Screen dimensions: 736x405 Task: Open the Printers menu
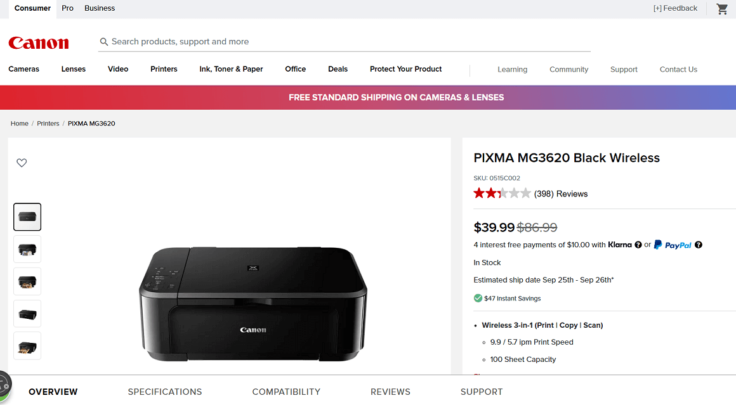click(164, 69)
